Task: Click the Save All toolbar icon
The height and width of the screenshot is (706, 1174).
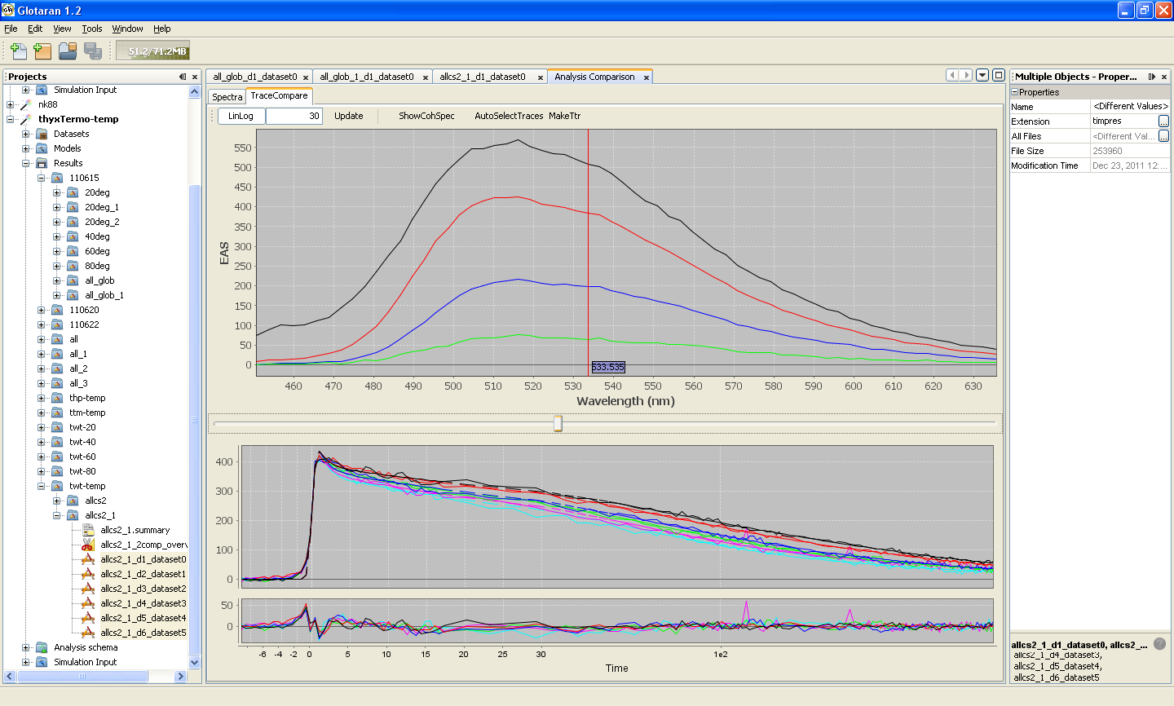Action: pos(93,51)
